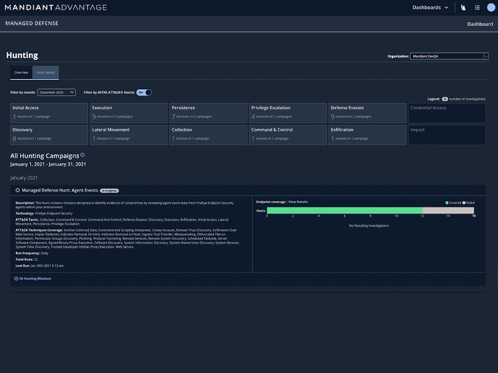498x373 pixels.
Task: Select the Privilege Escalation tactic card
Action: [x=288, y=113]
